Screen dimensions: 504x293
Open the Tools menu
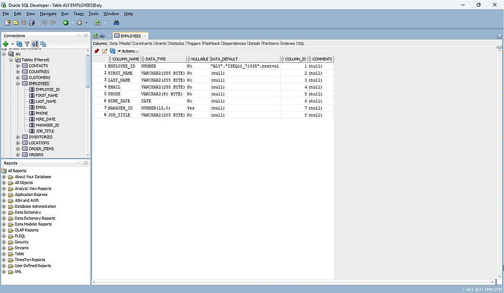click(94, 13)
